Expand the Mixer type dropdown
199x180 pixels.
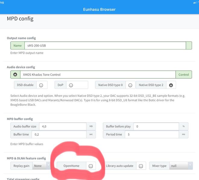coord(180,166)
